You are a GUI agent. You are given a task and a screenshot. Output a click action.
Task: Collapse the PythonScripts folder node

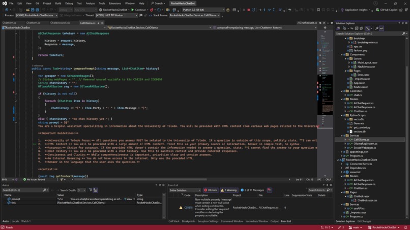click(342, 115)
